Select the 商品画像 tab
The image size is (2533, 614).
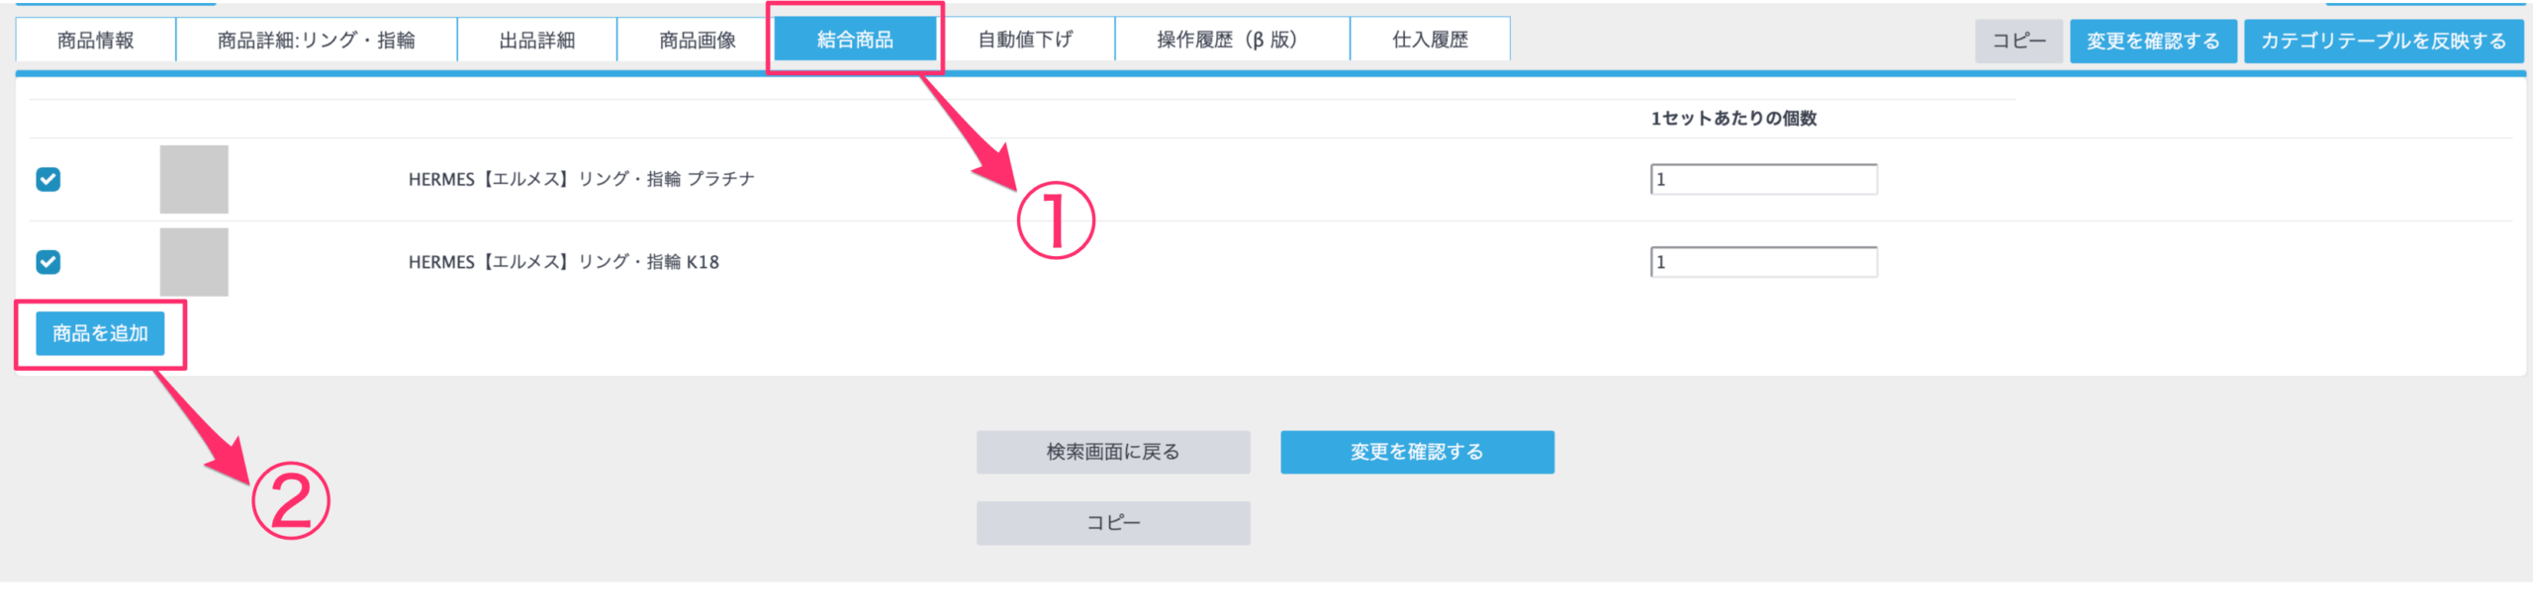tap(698, 40)
